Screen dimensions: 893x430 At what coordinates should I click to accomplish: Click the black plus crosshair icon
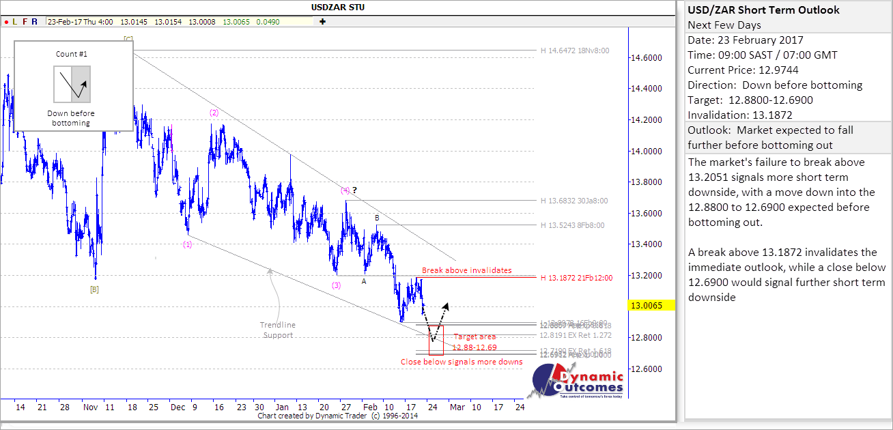tap(322, 22)
